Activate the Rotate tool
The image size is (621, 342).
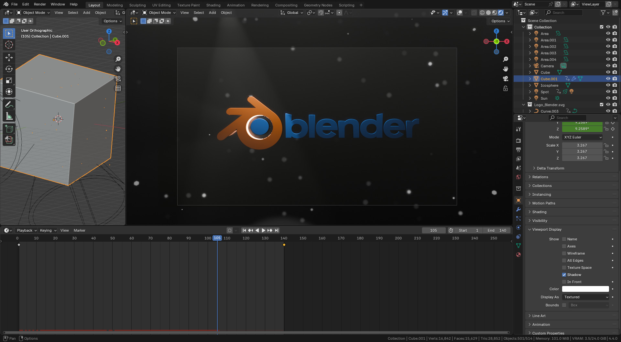point(9,69)
